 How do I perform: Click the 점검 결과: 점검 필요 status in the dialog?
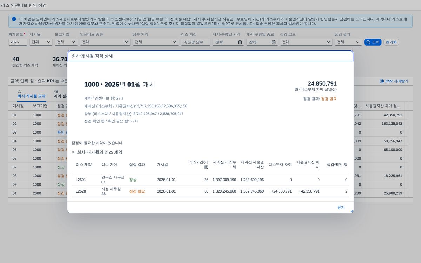320,99
